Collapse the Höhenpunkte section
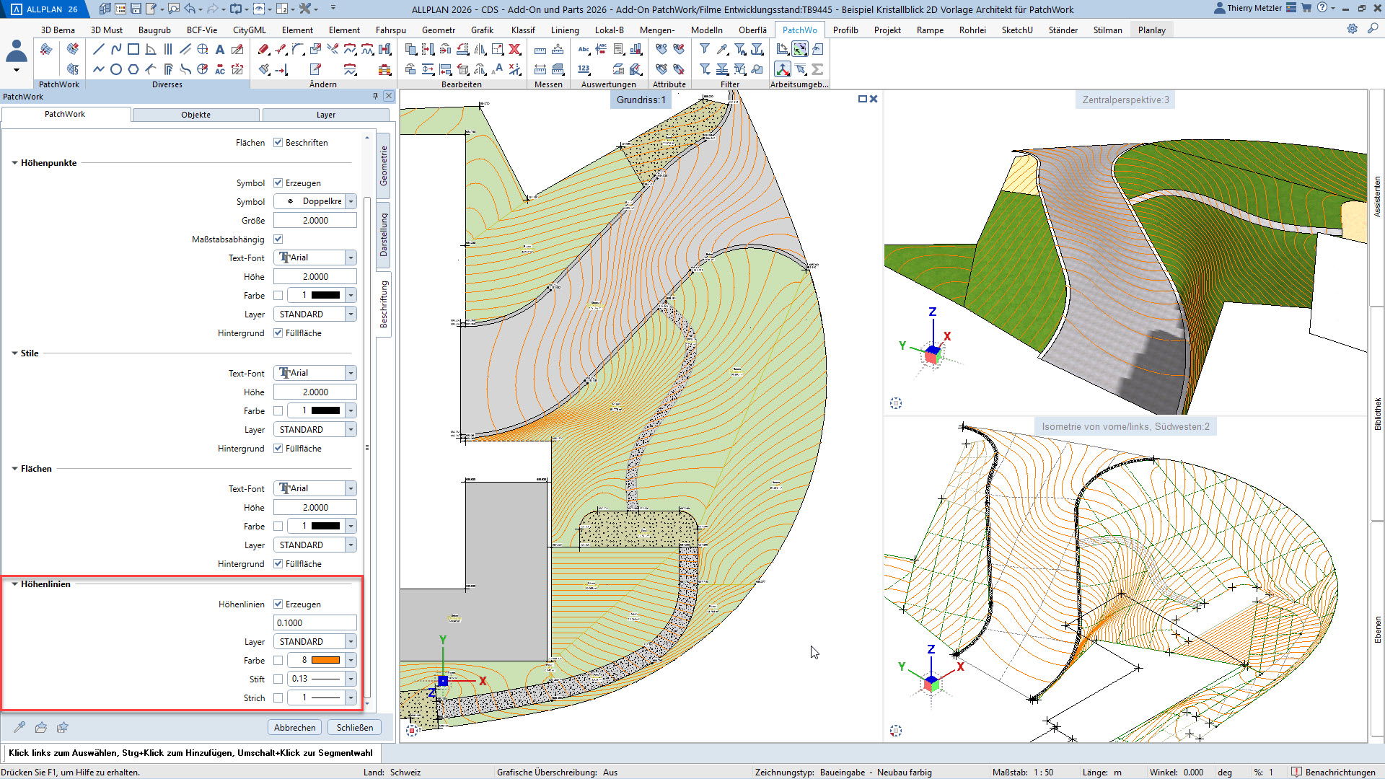This screenshot has height=779, width=1385. [14, 163]
